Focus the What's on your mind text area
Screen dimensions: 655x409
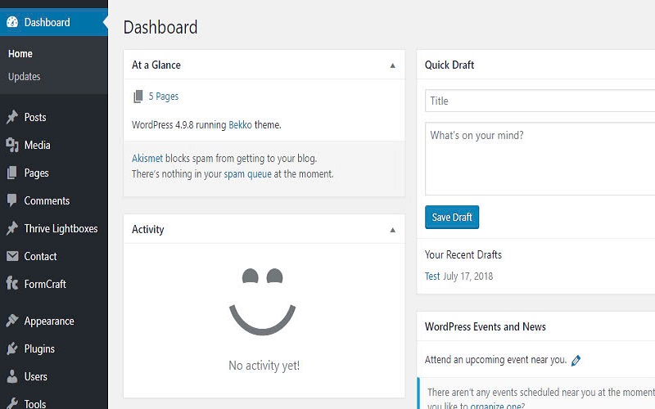[540, 159]
